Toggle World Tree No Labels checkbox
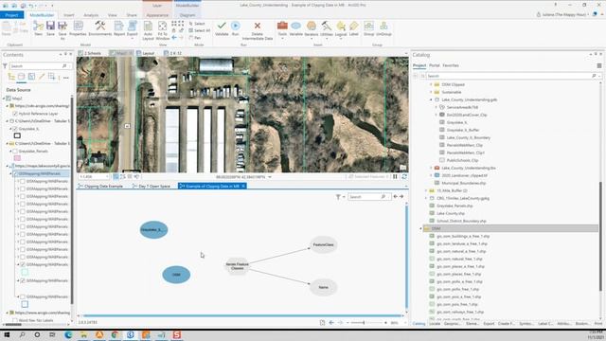The width and height of the screenshot is (606, 341). click(15, 320)
